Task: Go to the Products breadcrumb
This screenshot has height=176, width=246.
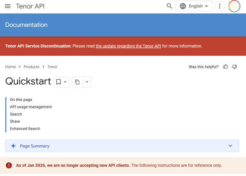Action: (31, 67)
